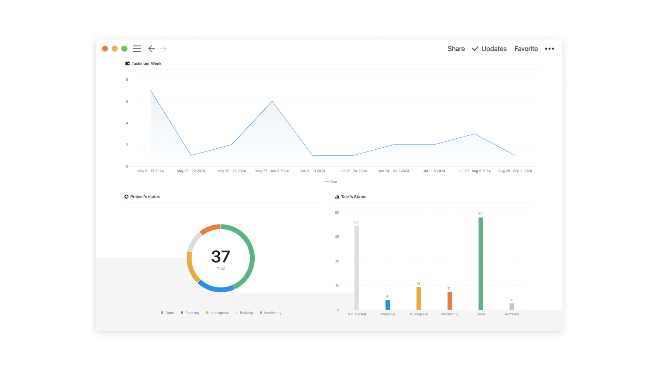This screenshot has width=658, height=370.
Task: Click the green window button
Action: tap(124, 49)
